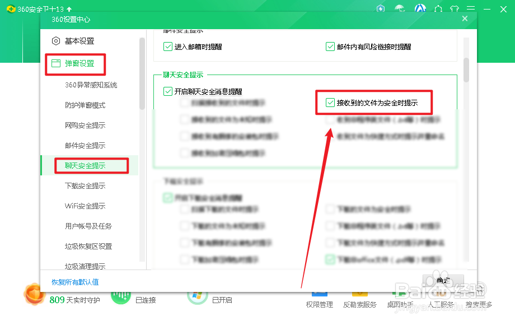Open the lightning shield icon in the main window
The width and height of the screenshot is (515, 325).
(x=380, y=8)
